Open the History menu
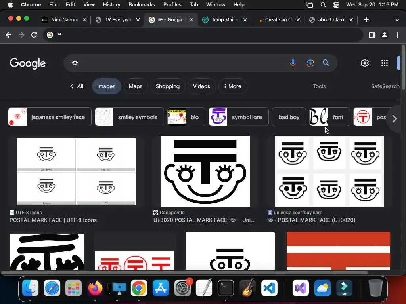This screenshot has width=406, height=304. pyautogui.click(x=111, y=5)
